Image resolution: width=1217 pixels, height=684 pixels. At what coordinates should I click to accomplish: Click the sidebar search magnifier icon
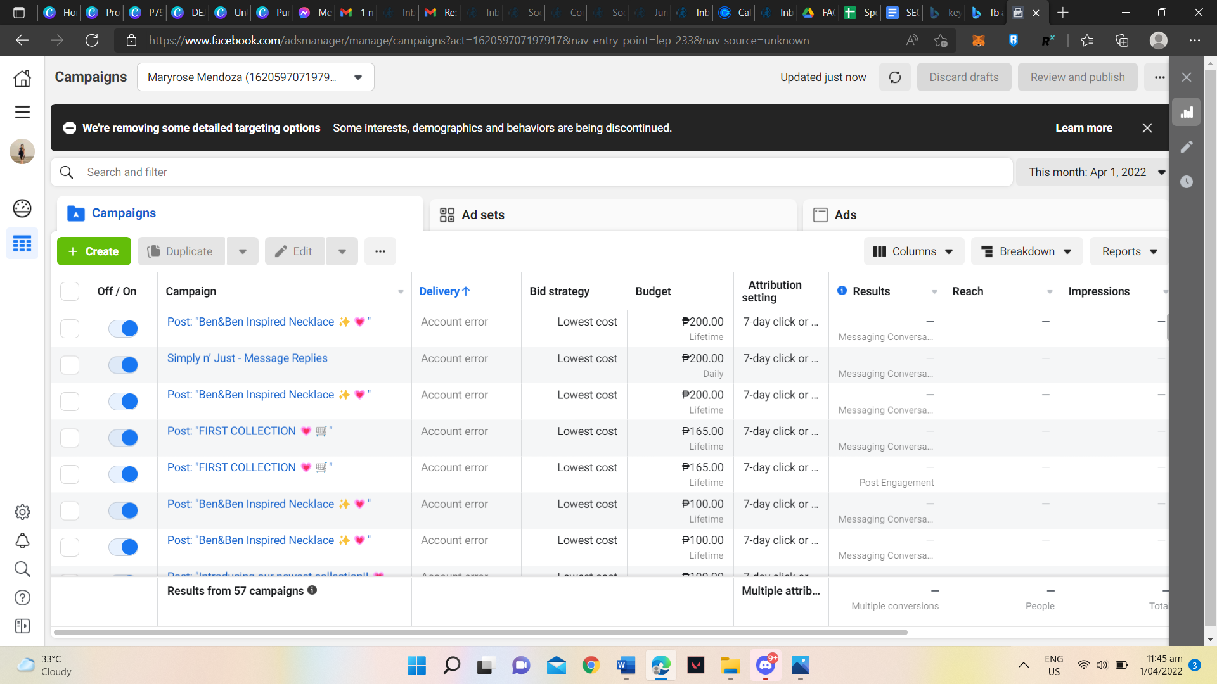[x=22, y=569]
